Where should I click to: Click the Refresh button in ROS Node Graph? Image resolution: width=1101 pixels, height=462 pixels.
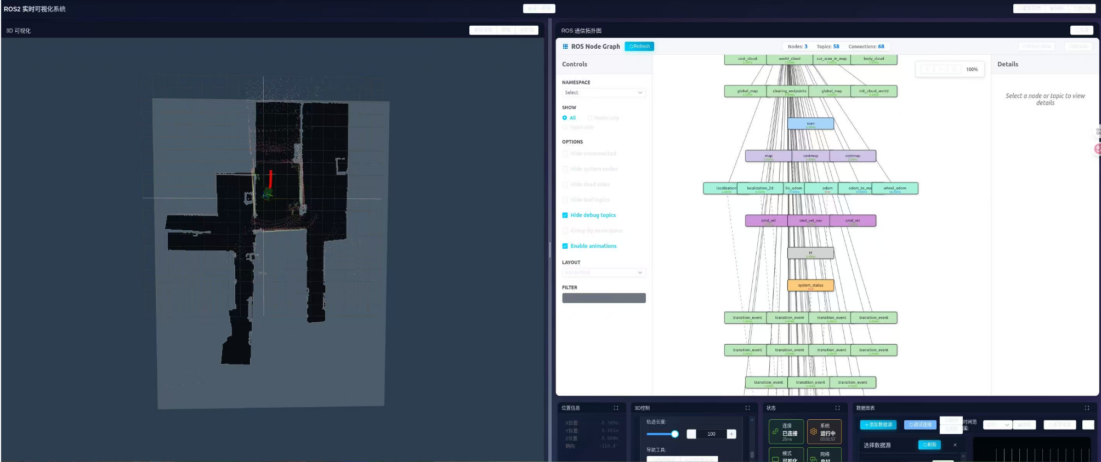coord(639,47)
